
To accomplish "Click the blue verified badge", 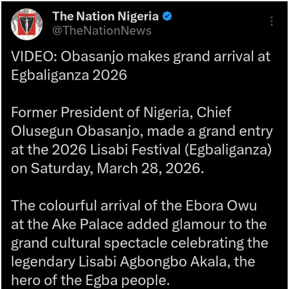I will point(168,17).
